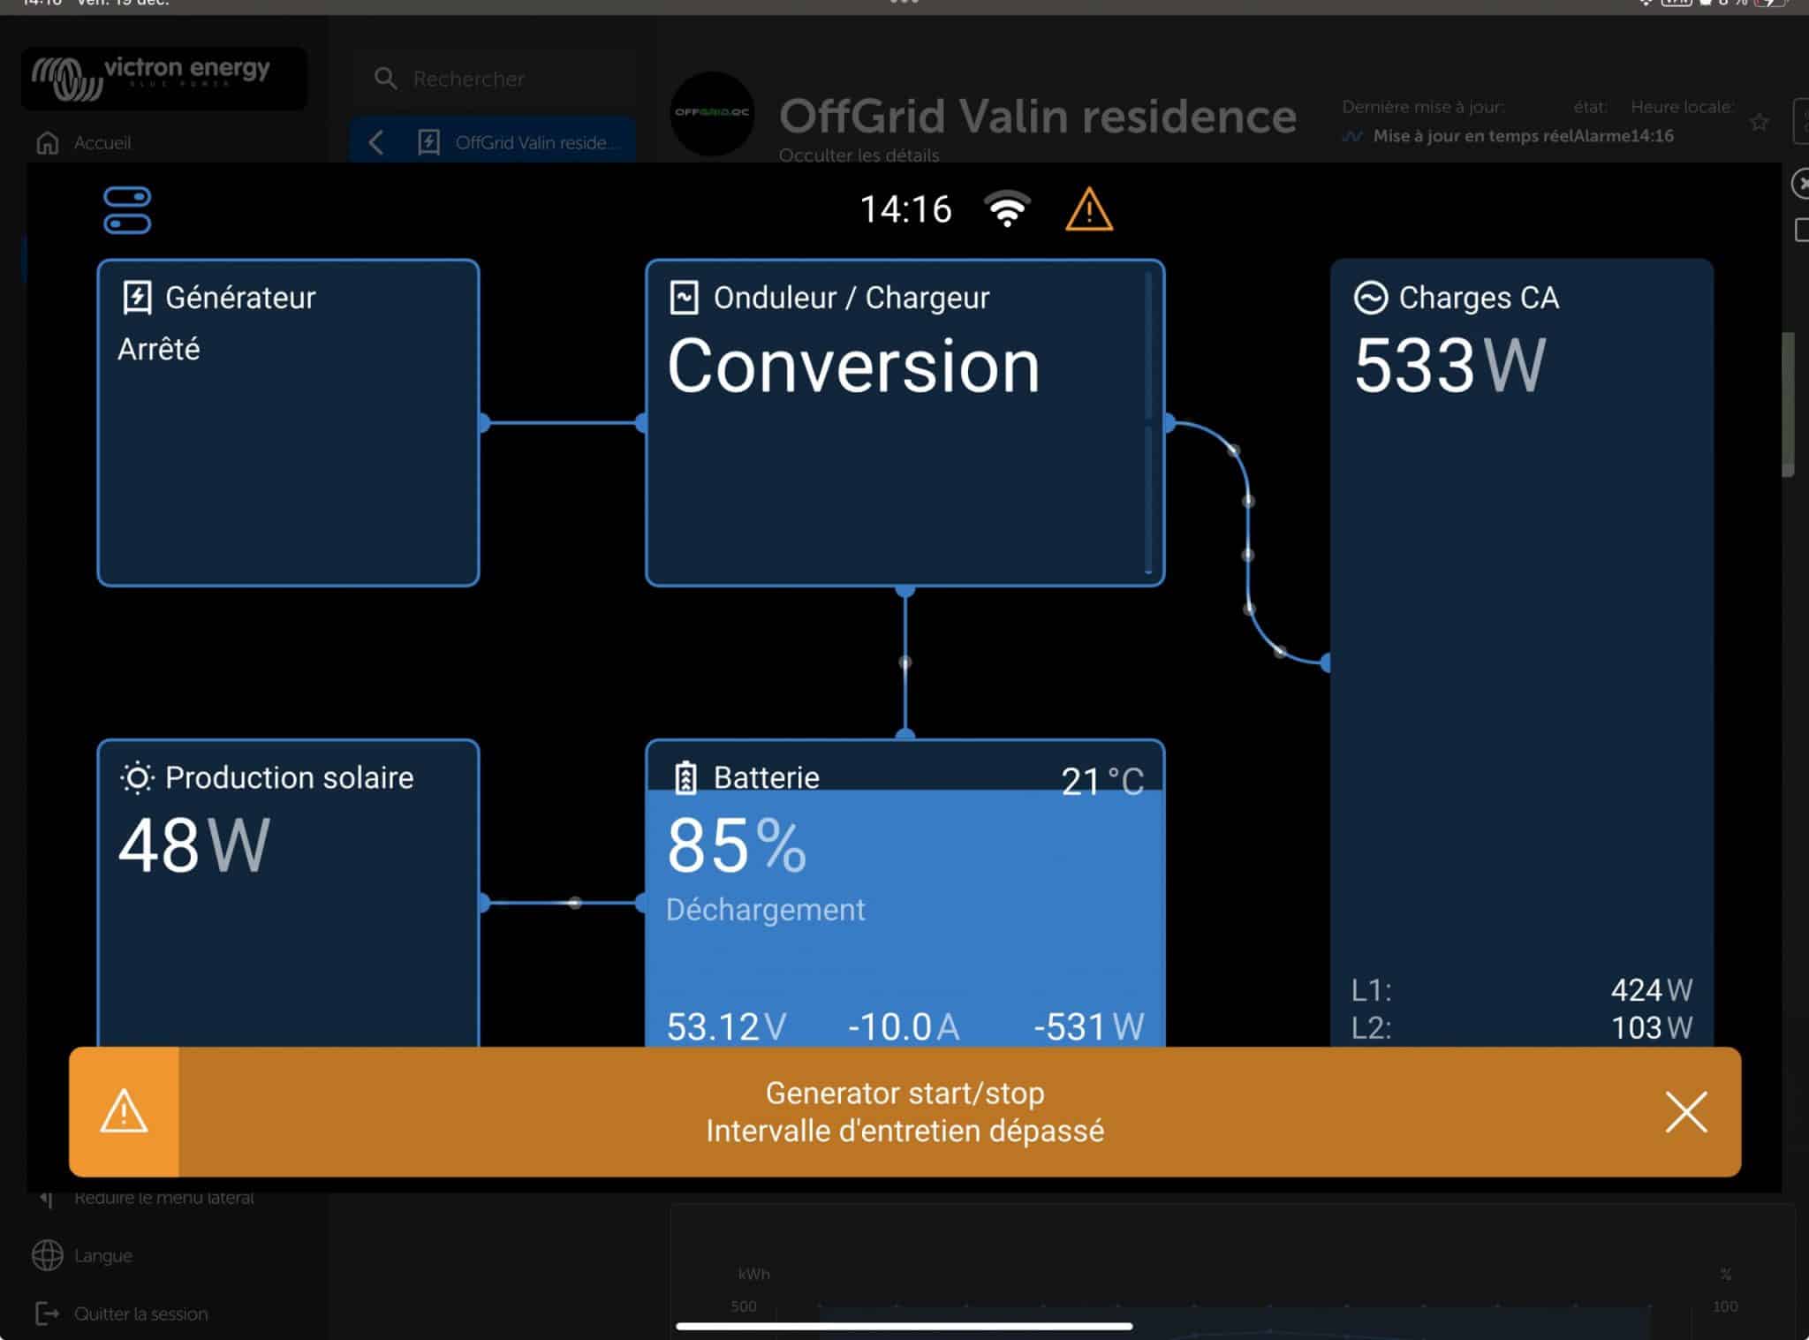Click the Batterie icon

(x=685, y=778)
